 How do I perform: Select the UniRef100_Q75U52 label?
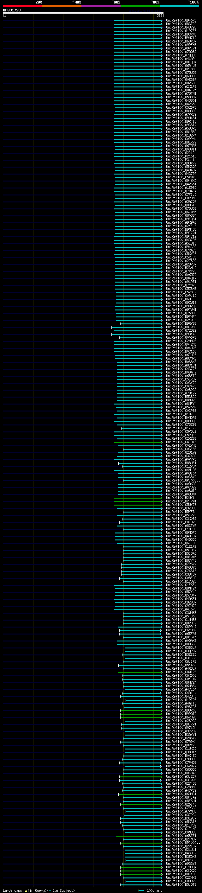coord(181,73)
